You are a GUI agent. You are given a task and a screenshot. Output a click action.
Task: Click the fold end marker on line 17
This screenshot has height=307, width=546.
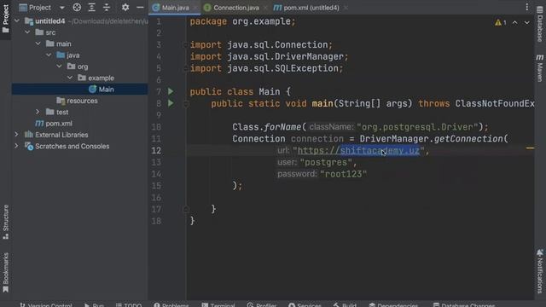(186, 209)
